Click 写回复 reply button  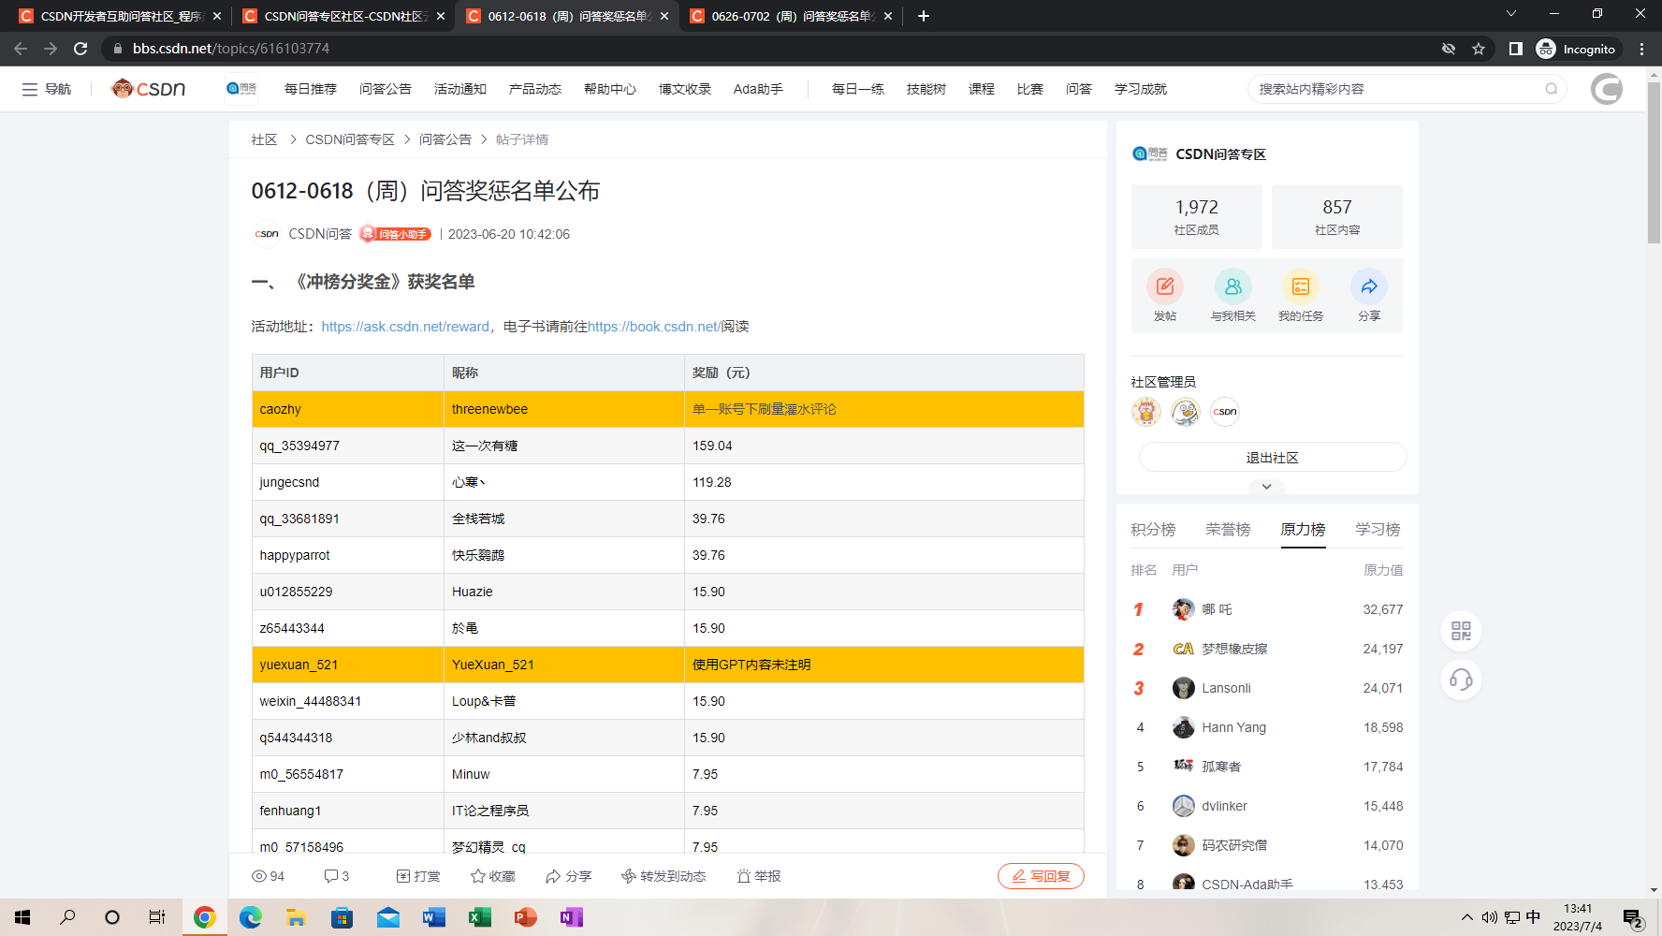pos(1041,876)
